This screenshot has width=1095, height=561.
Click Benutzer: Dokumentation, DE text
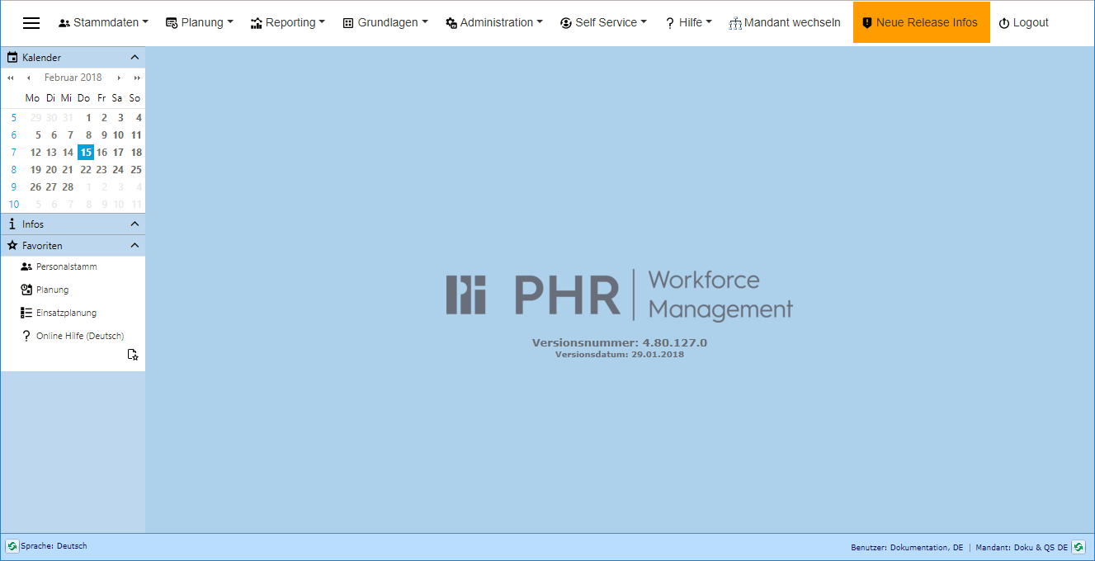[x=907, y=548]
